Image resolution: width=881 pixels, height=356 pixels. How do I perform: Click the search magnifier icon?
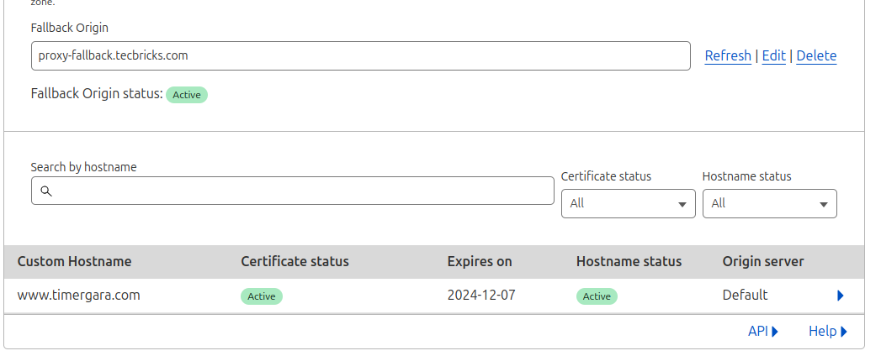pos(46,191)
